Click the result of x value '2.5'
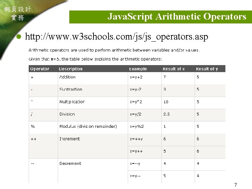This screenshot has height=189, width=252. coord(167,114)
